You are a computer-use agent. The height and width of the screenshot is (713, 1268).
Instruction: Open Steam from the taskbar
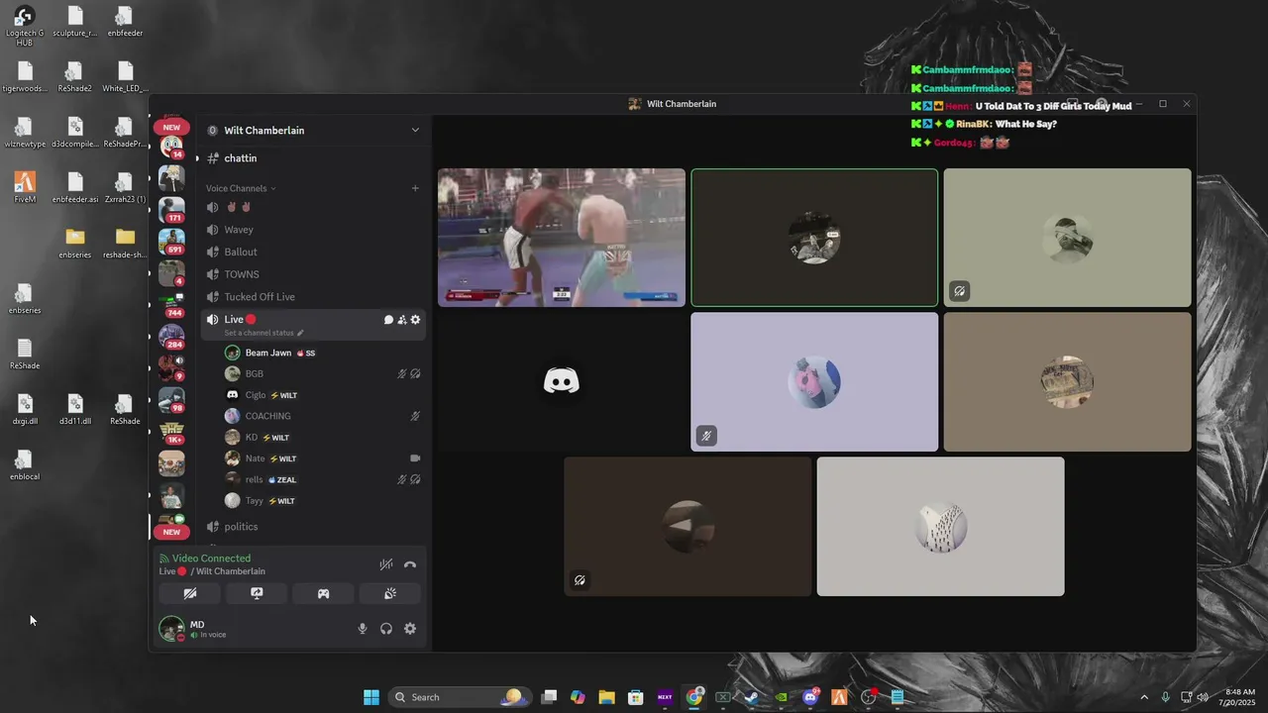click(x=752, y=697)
